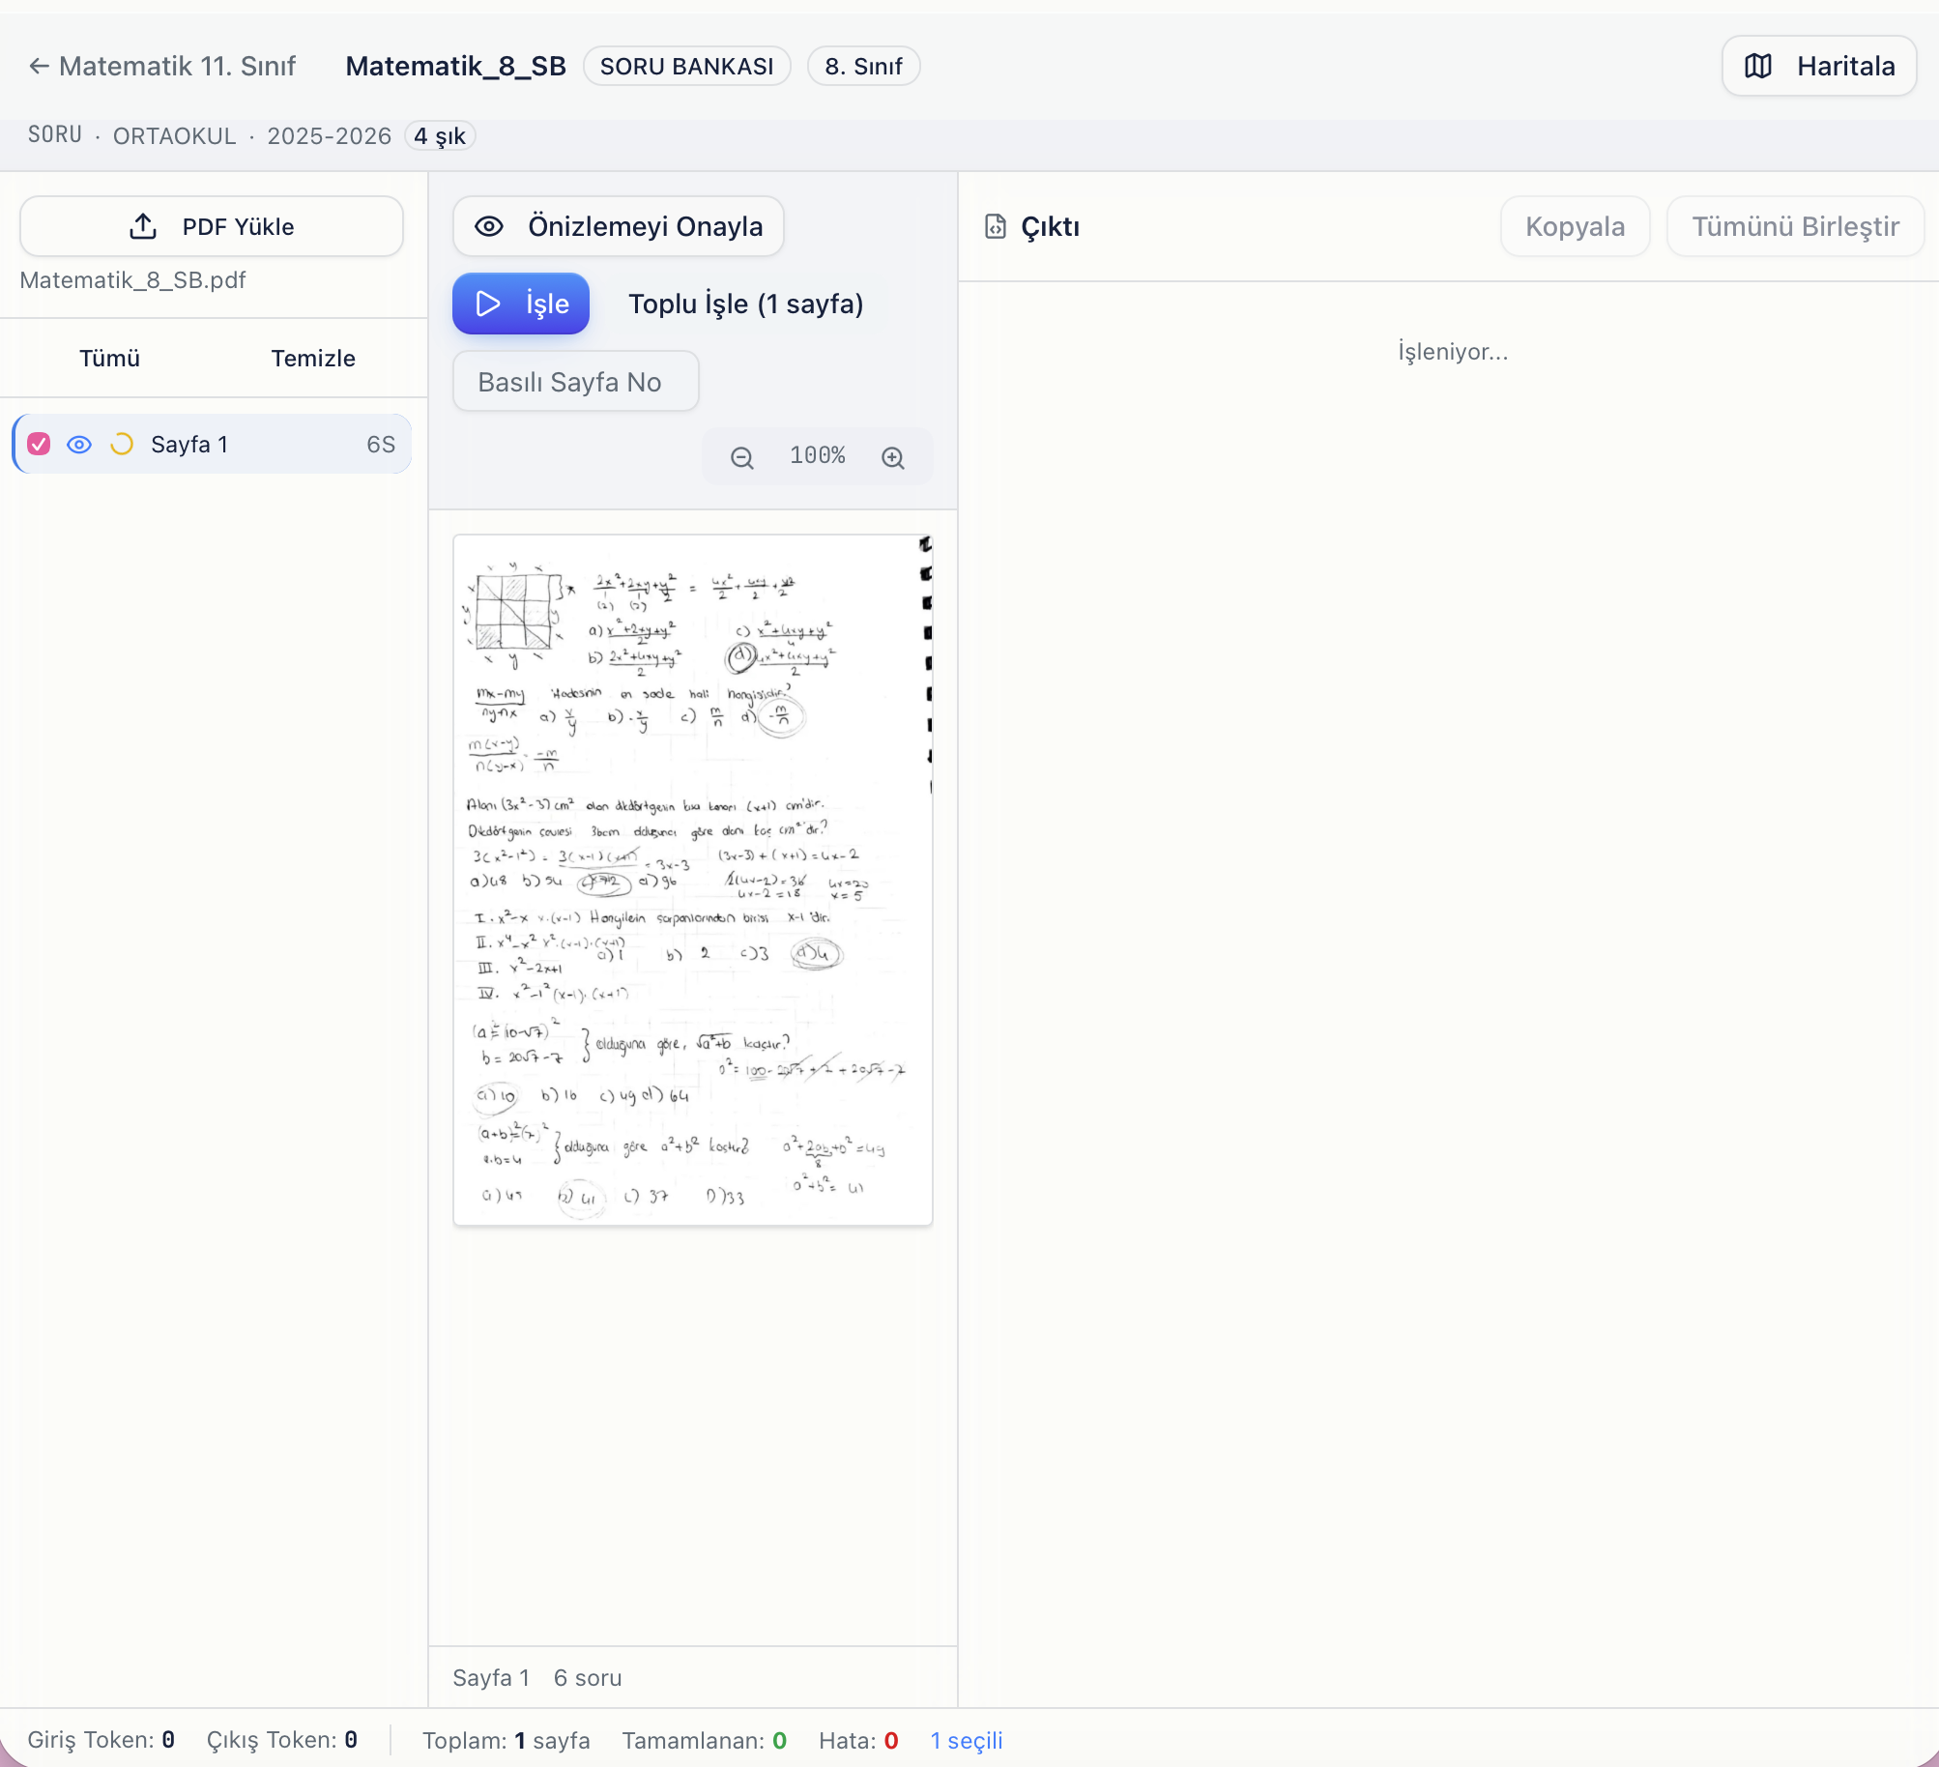The width and height of the screenshot is (1939, 1767).
Task: Select all pages with Tümü
Action: 109,358
